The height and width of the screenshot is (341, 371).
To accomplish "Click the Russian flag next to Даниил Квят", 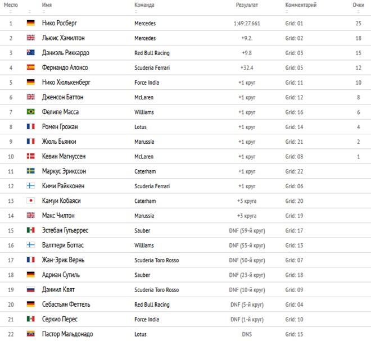I will [30, 289].
